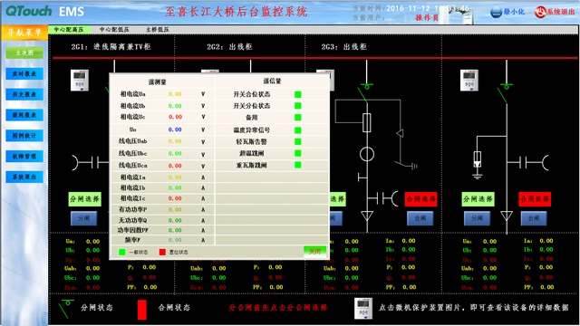Open 历史报表 from the navigation menu
This screenshot has width=580, height=326.
pos(24,94)
